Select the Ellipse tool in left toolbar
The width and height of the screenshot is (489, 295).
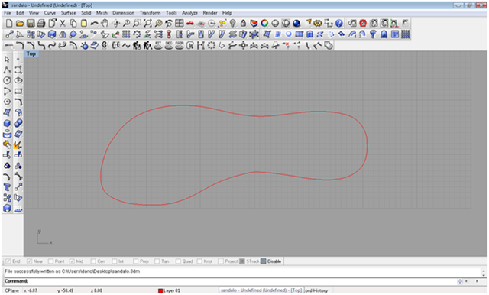coord(18,80)
